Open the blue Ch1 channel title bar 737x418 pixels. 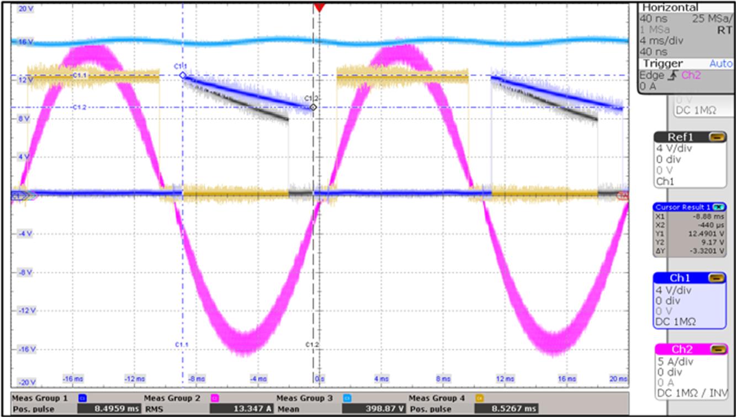[690, 278]
